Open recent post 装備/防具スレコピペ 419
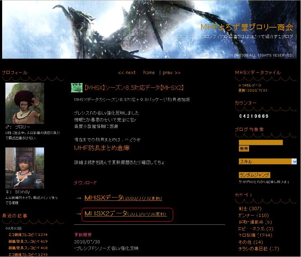 (28, 241)
